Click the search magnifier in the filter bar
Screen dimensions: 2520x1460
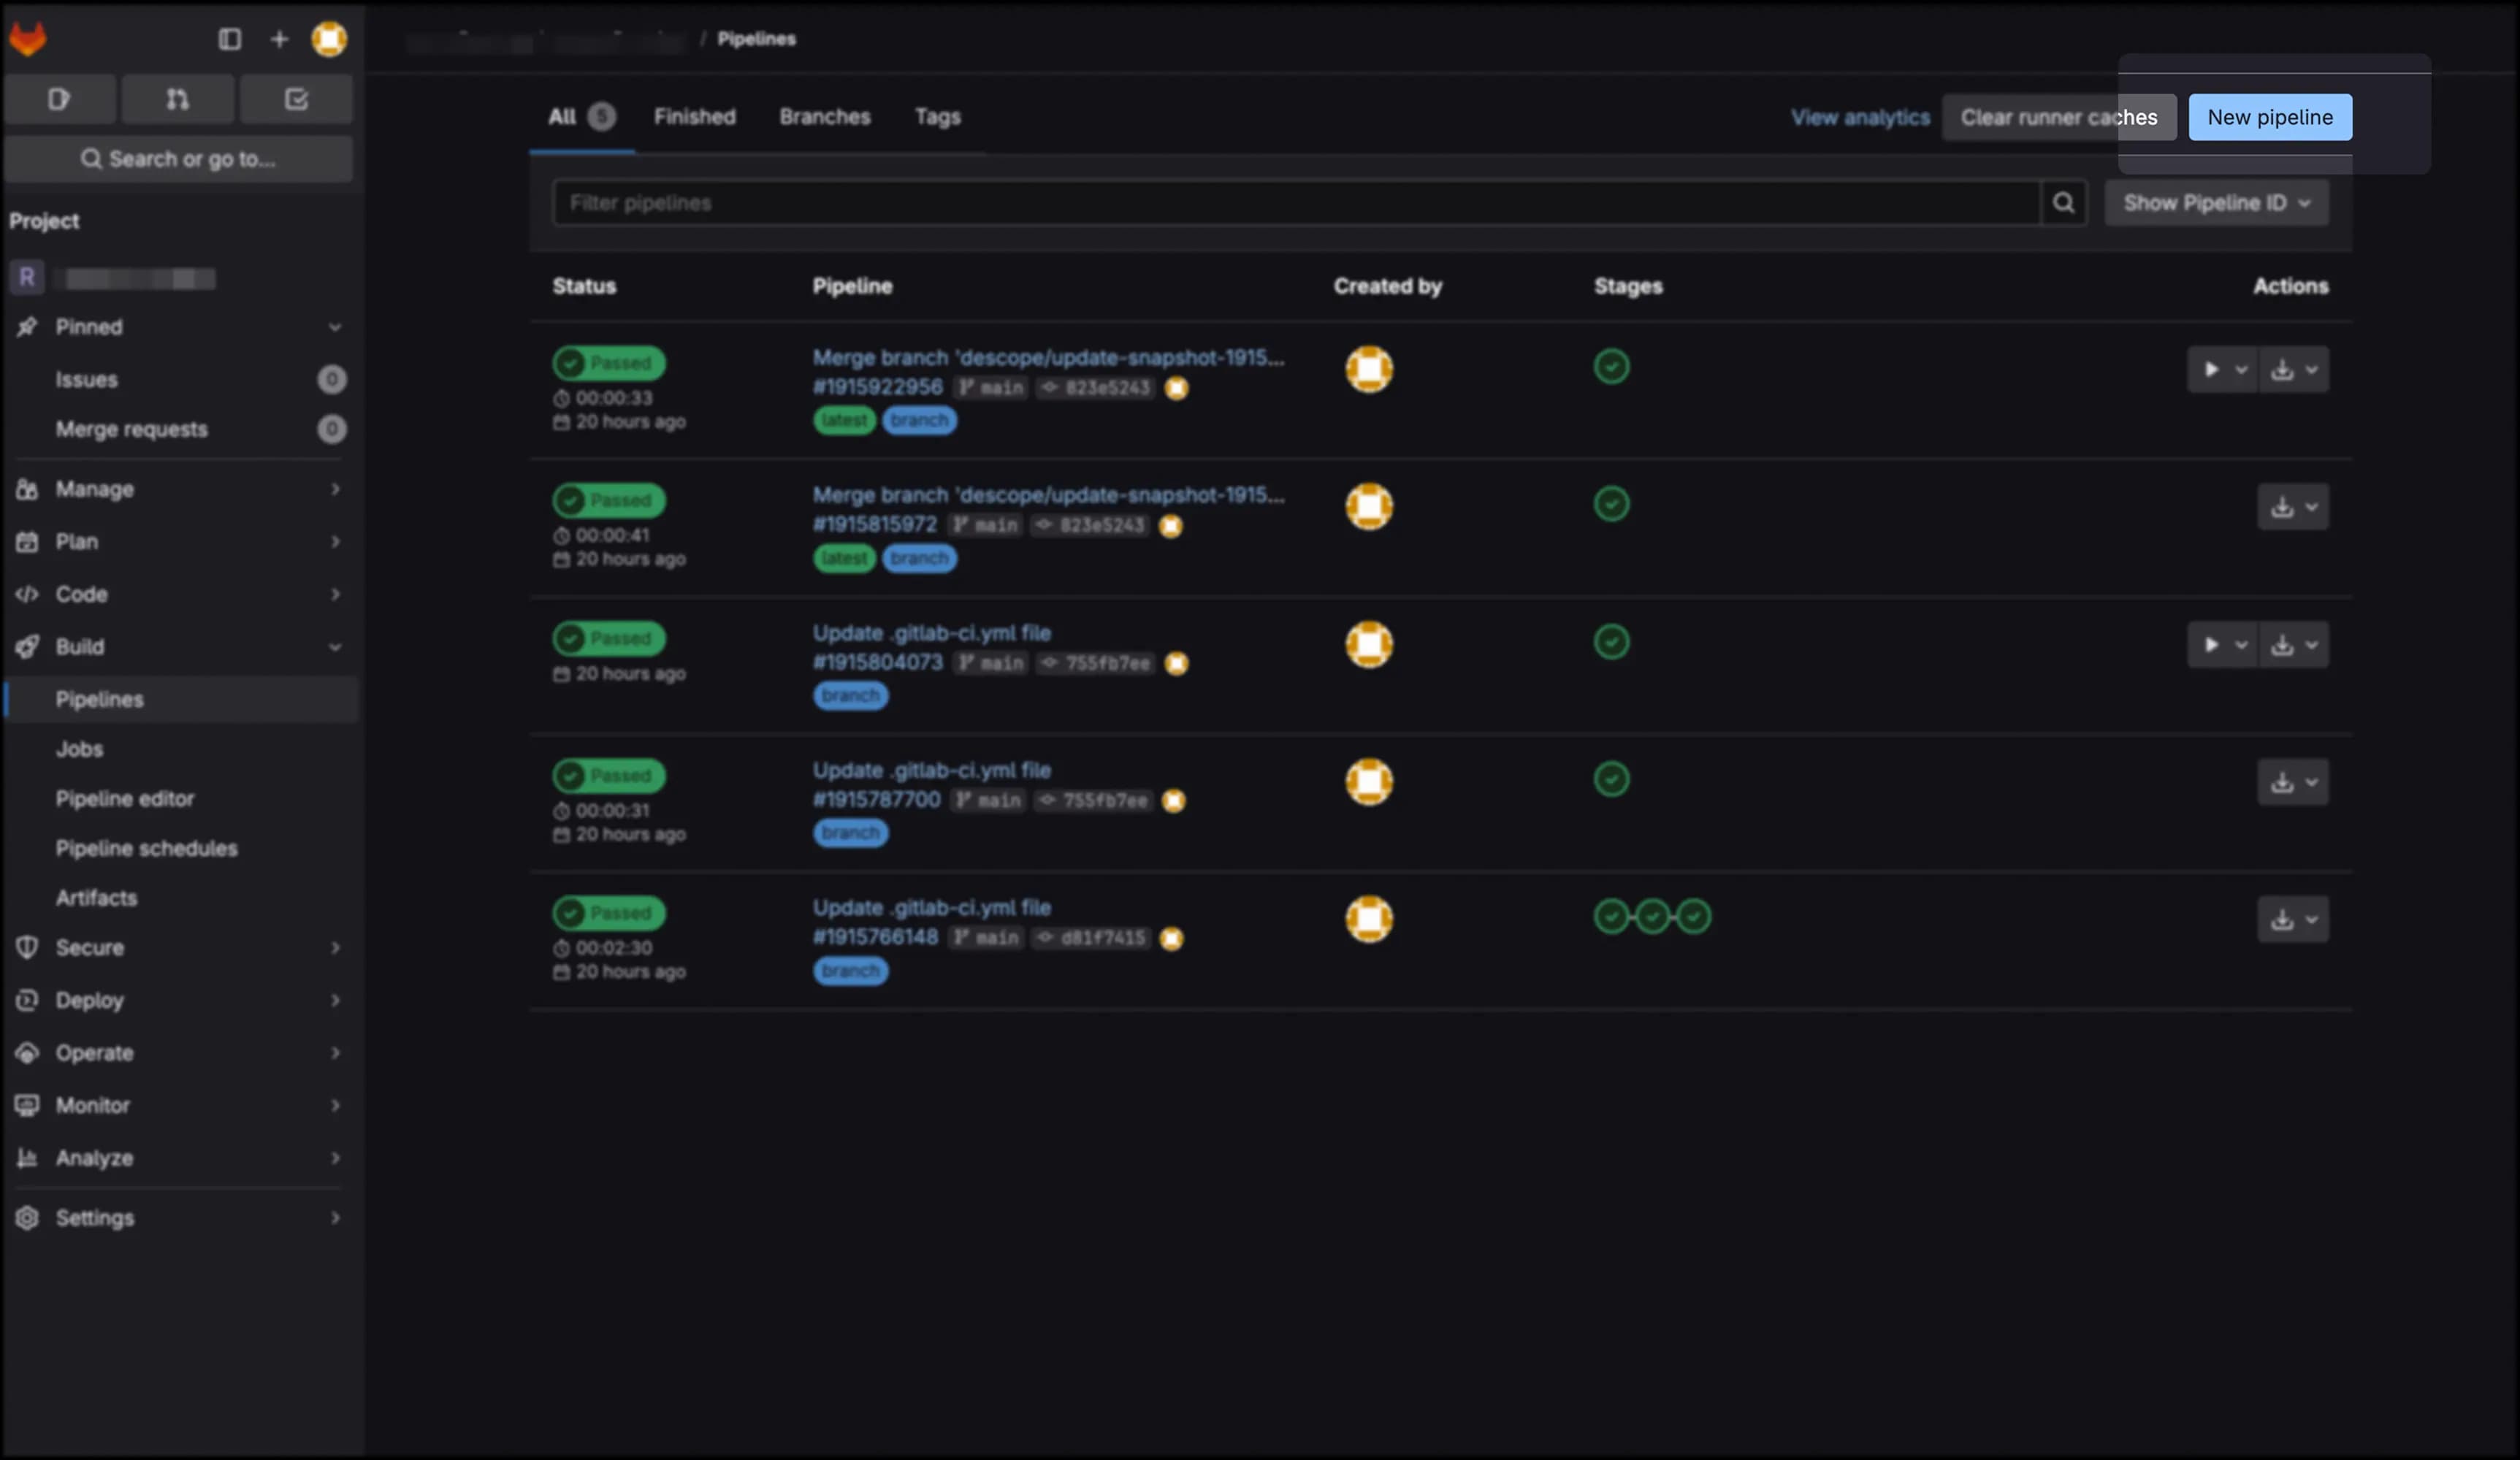pyautogui.click(x=2063, y=202)
